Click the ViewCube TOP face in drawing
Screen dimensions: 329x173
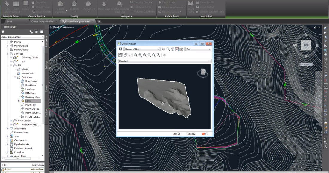(x=306, y=46)
